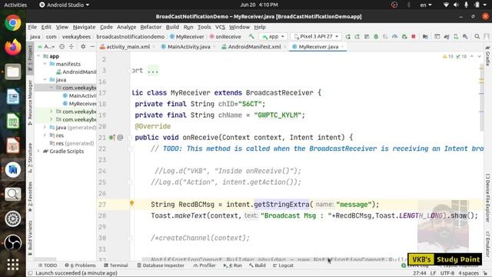Click the intention lightbulb at line 27
The width and height of the screenshot is (492, 277).
pyautogui.click(x=131, y=203)
